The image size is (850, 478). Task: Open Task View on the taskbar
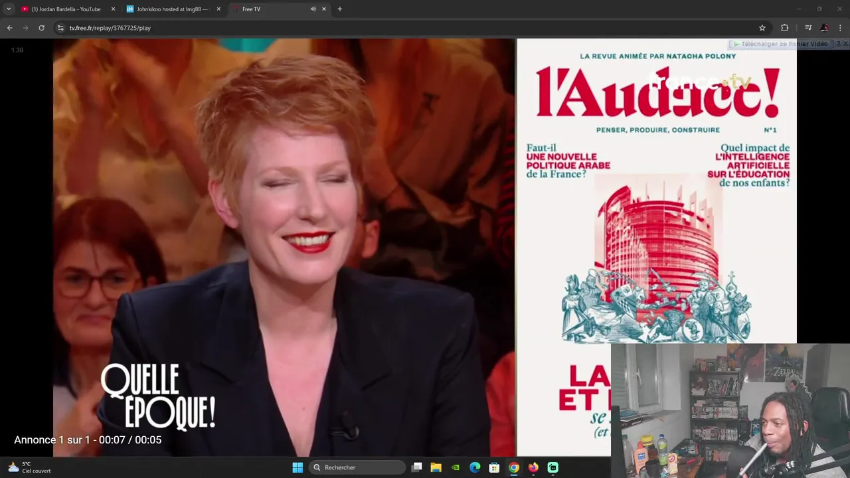click(x=416, y=467)
